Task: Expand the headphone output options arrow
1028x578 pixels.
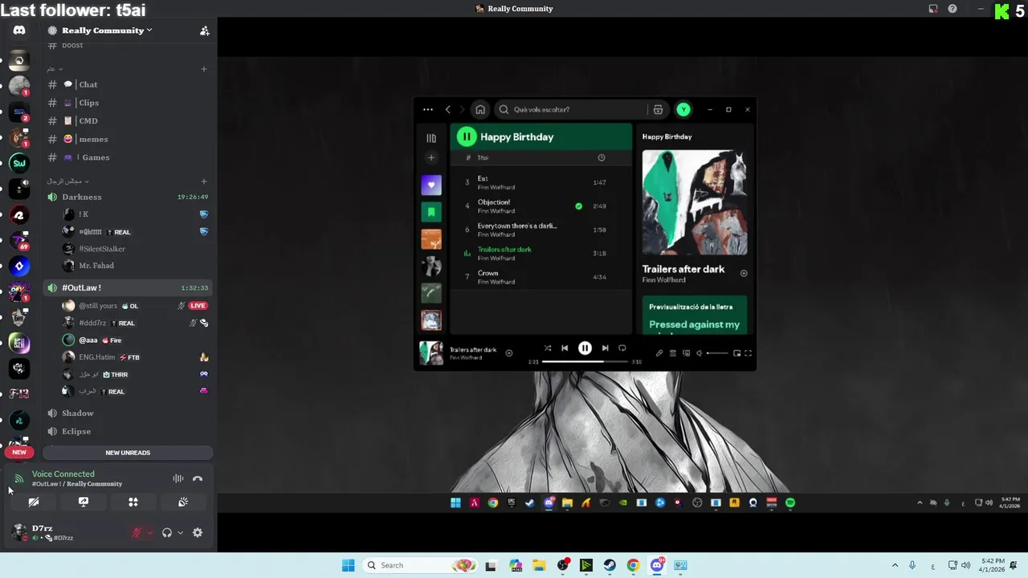Action: tap(180, 532)
